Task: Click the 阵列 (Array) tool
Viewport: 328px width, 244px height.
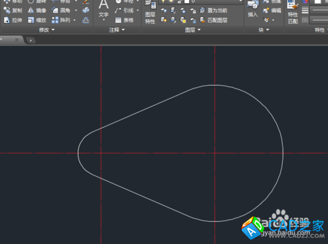Action: 61,20
